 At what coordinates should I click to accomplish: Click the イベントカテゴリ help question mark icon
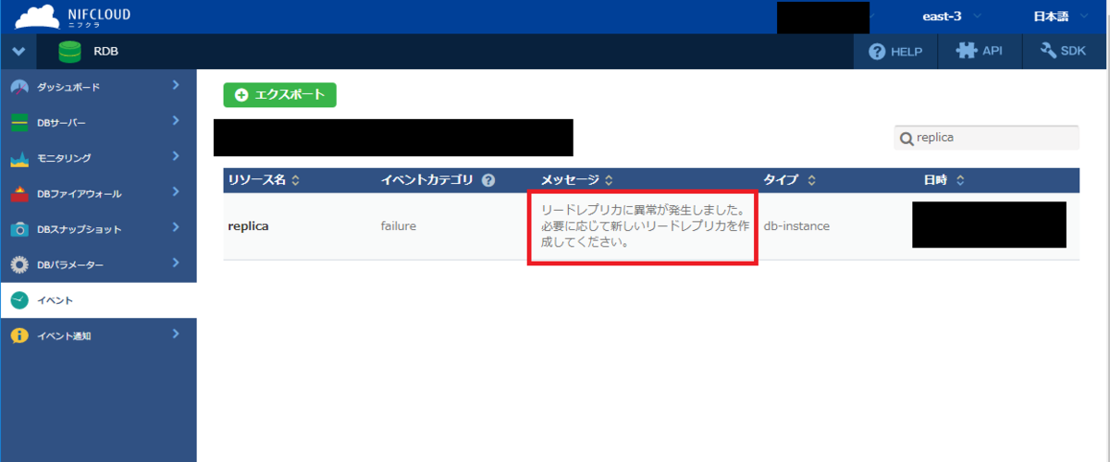coord(488,180)
